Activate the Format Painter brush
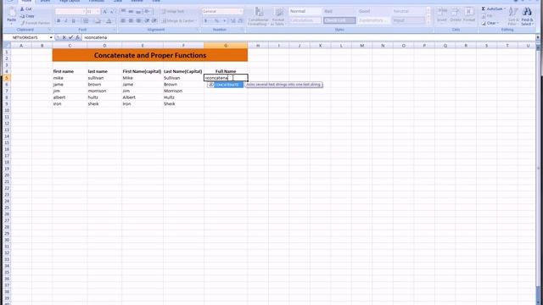Screen dimensions: 543x305 23,23
